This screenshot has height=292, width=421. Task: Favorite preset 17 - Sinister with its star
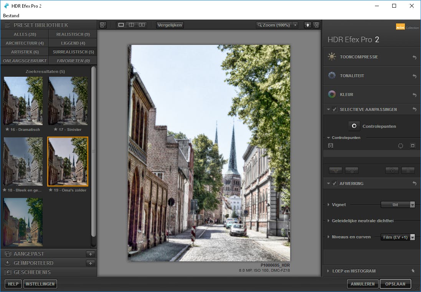coord(56,129)
